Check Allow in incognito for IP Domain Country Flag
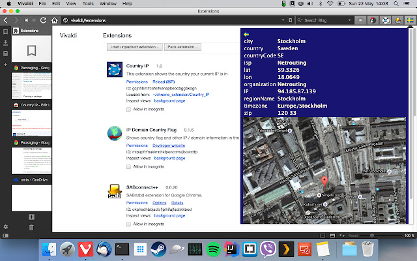The image size is (417, 261). coord(128,167)
